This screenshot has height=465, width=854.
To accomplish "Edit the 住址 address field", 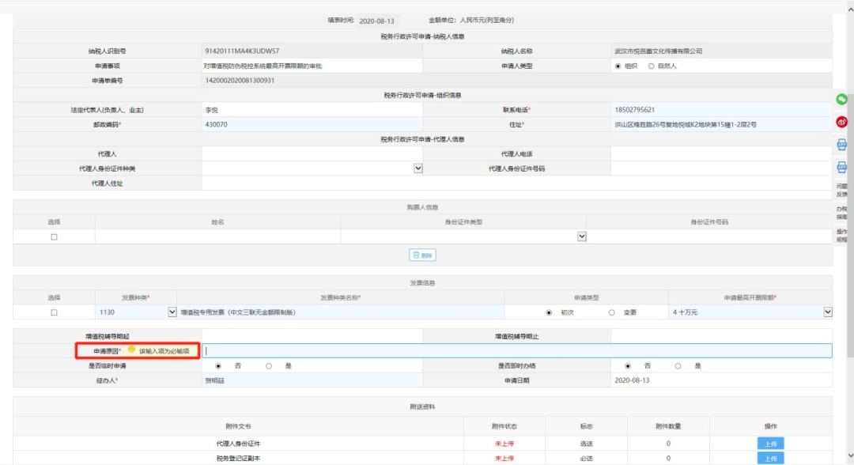I will (x=721, y=125).
